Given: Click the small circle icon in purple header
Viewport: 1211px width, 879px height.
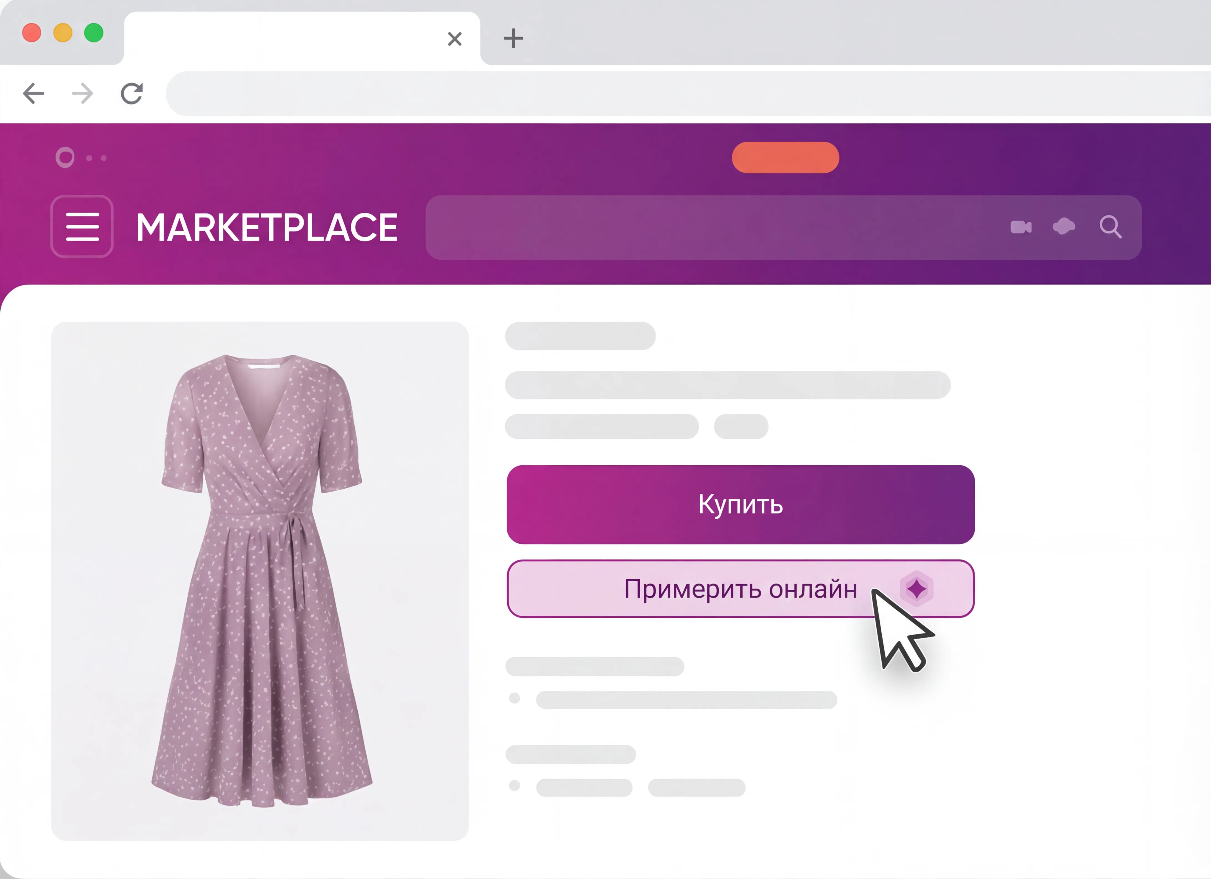Looking at the screenshot, I should click(65, 157).
